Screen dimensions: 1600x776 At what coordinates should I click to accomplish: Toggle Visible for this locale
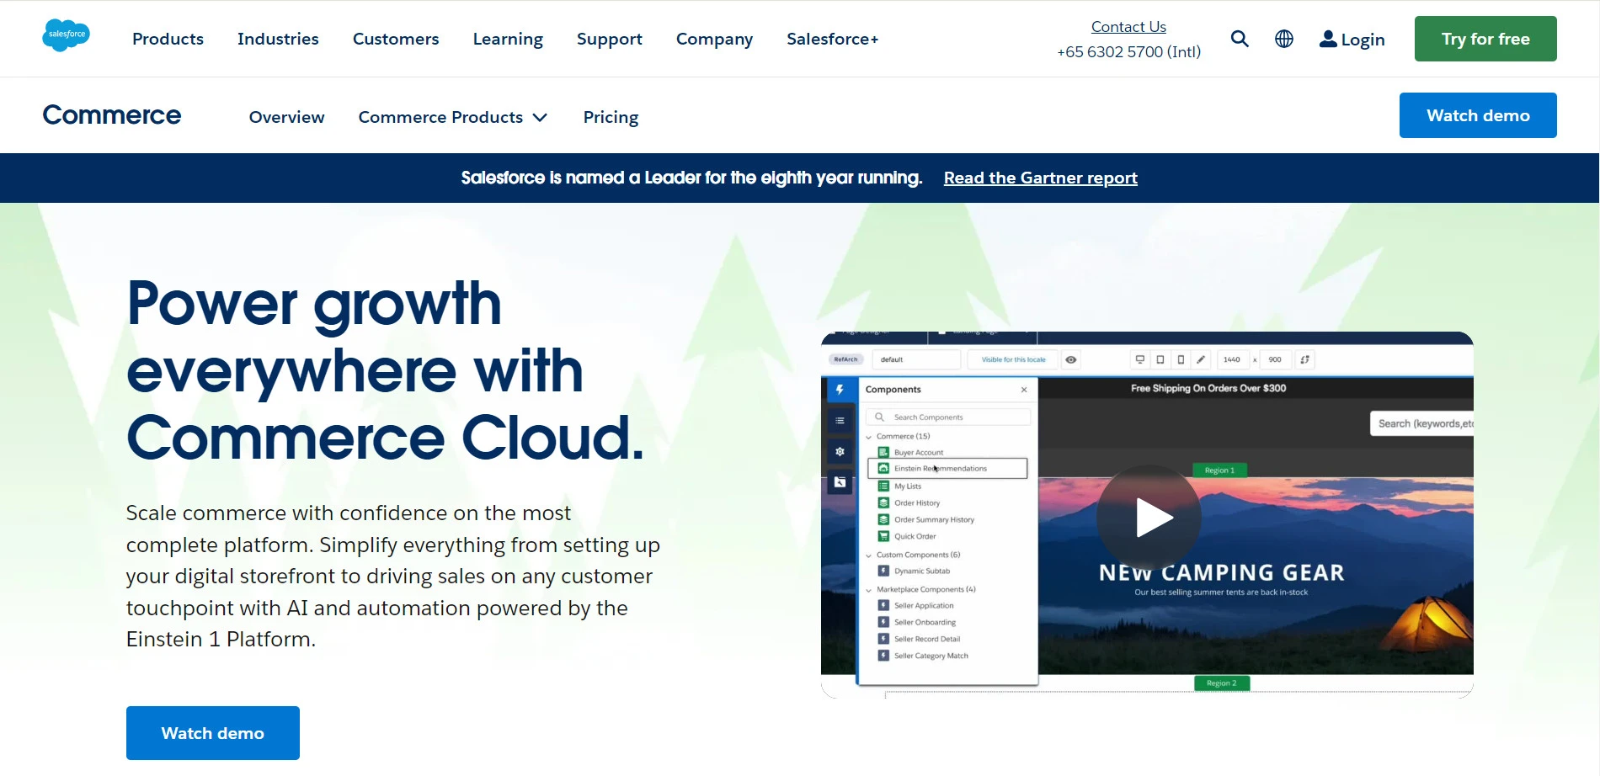tap(1013, 359)
